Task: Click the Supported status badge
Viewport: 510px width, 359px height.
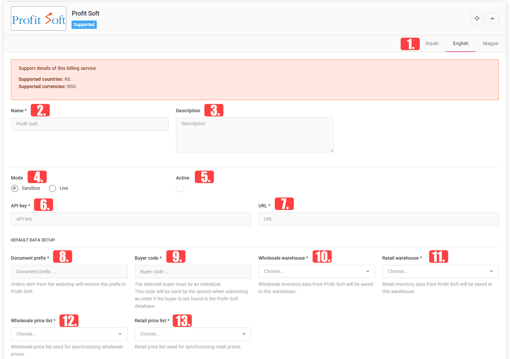Action: click(84, 25)
